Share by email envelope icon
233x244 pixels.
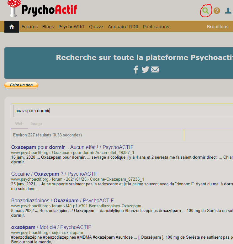point(155,70)
